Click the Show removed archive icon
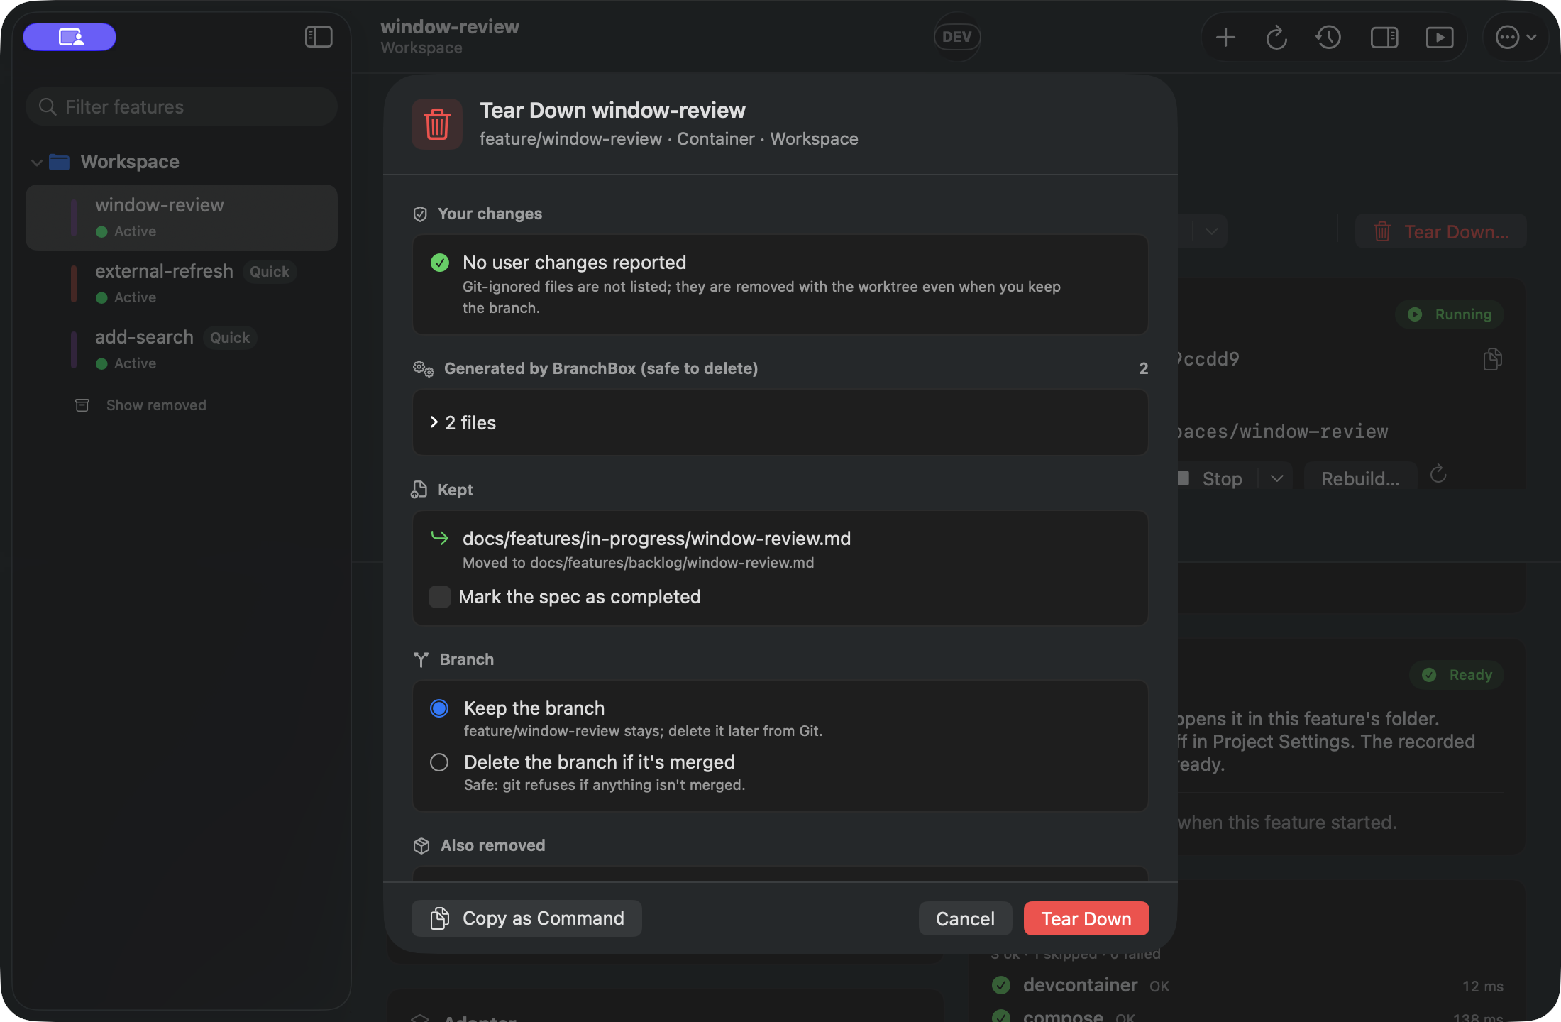Image resolution: width=1561 pixels, height=1022 pixels. 82,405
